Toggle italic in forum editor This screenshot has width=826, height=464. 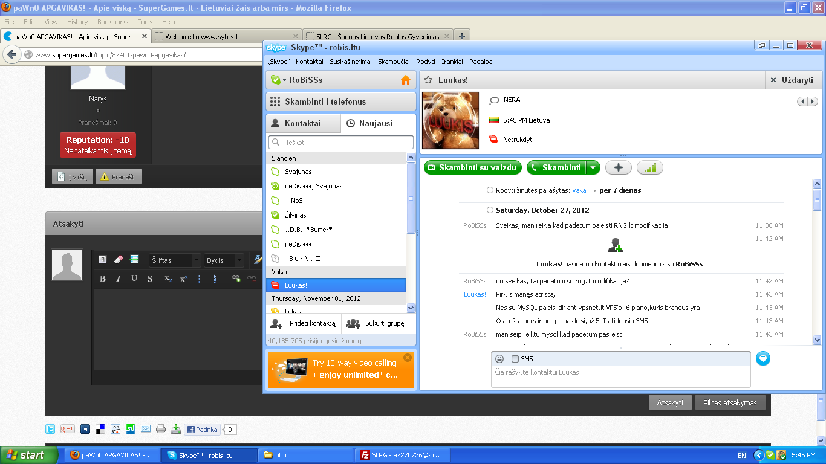[119, 279]
